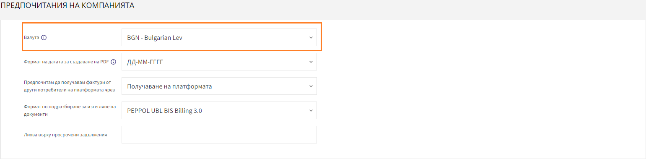Viewport: 646px width, 159px height.
Task: Click the chevron arrow of the Валута dropdown
Action: 311,37
